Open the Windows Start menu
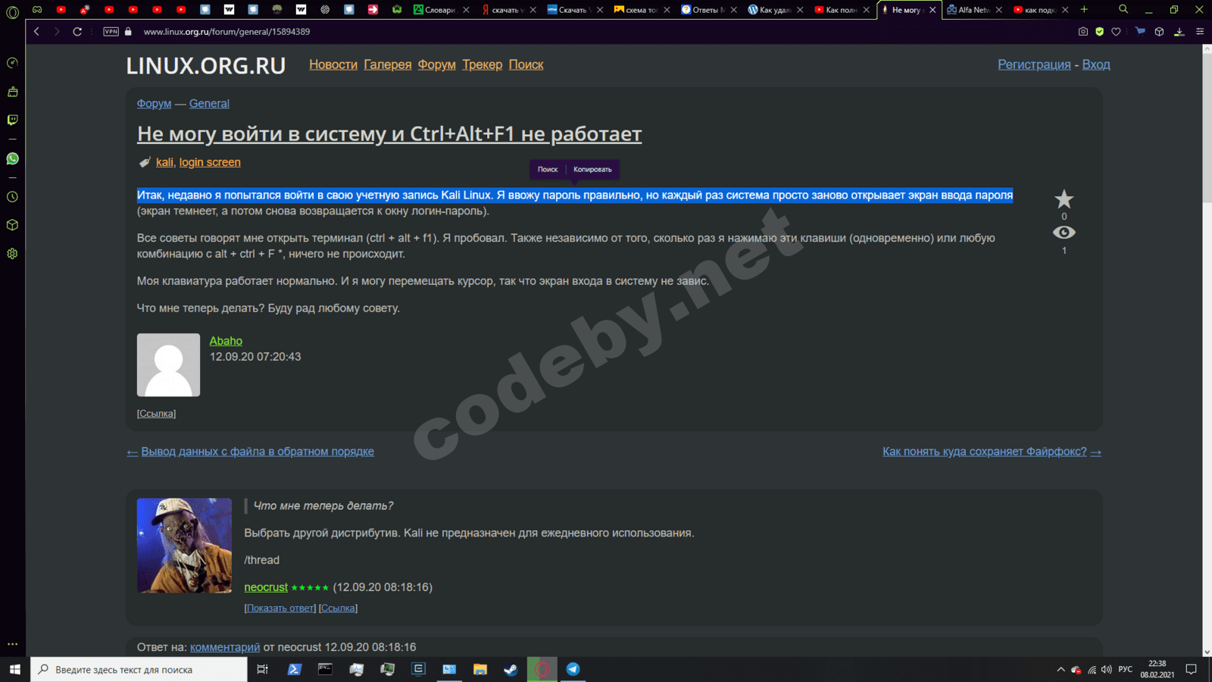 click(14, 669)
